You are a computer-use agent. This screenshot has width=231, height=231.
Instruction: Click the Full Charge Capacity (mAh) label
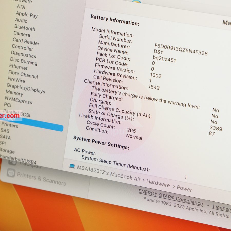click(120, 111)
